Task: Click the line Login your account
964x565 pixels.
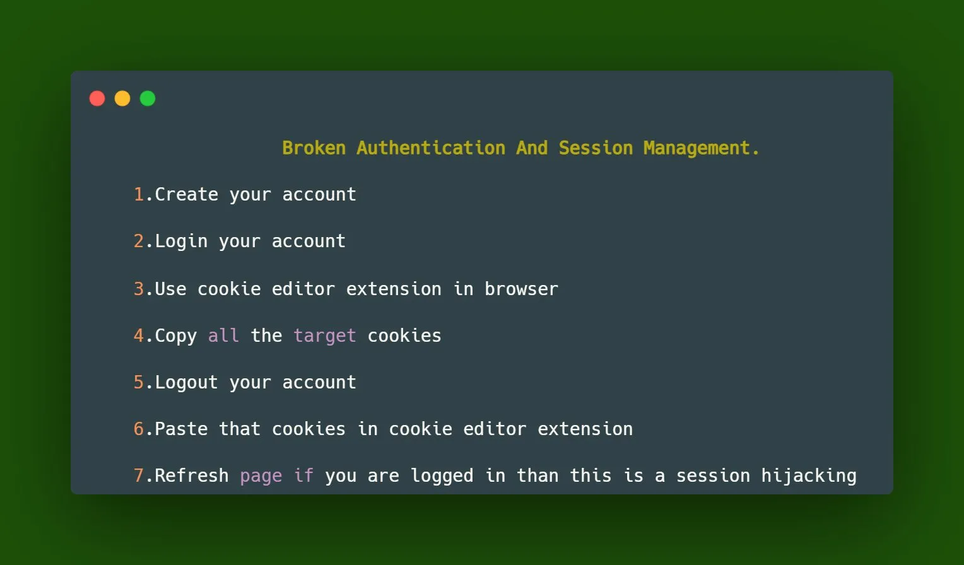Action: (x=240, y=242)
